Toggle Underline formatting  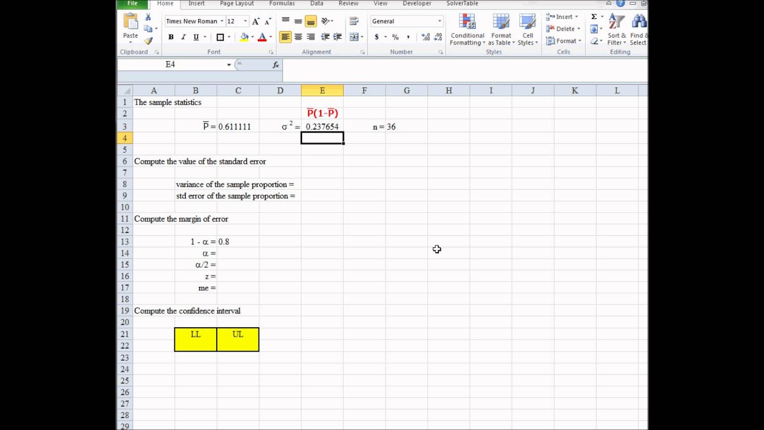[196, 37]
